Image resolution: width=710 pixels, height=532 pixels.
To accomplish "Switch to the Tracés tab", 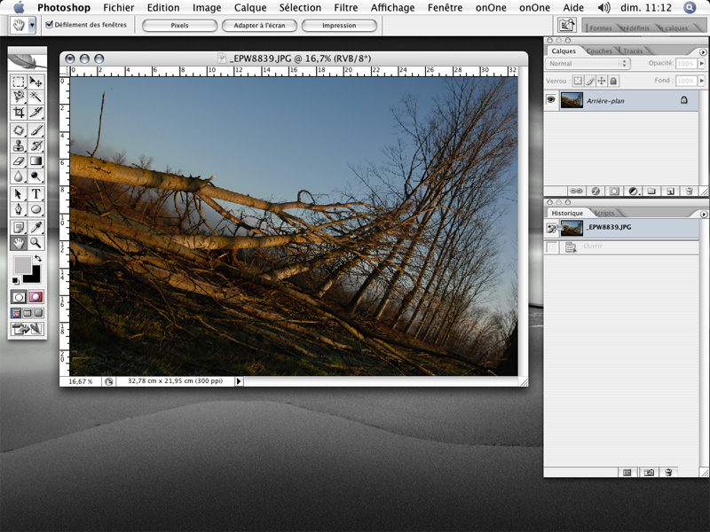I will pos(633,51).
